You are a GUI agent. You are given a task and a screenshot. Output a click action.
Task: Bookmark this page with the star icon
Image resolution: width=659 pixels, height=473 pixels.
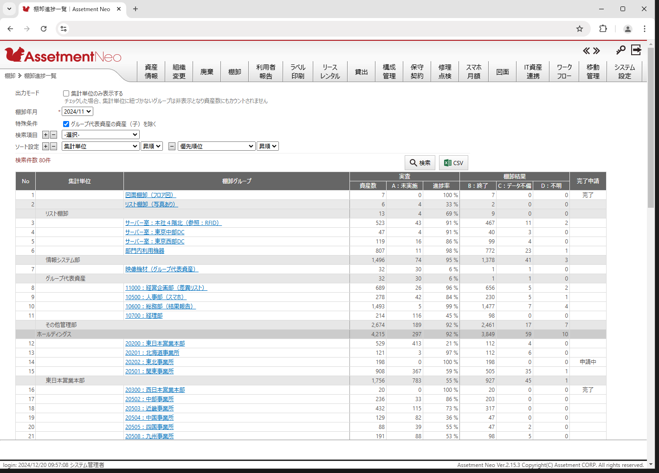(579, 29)
